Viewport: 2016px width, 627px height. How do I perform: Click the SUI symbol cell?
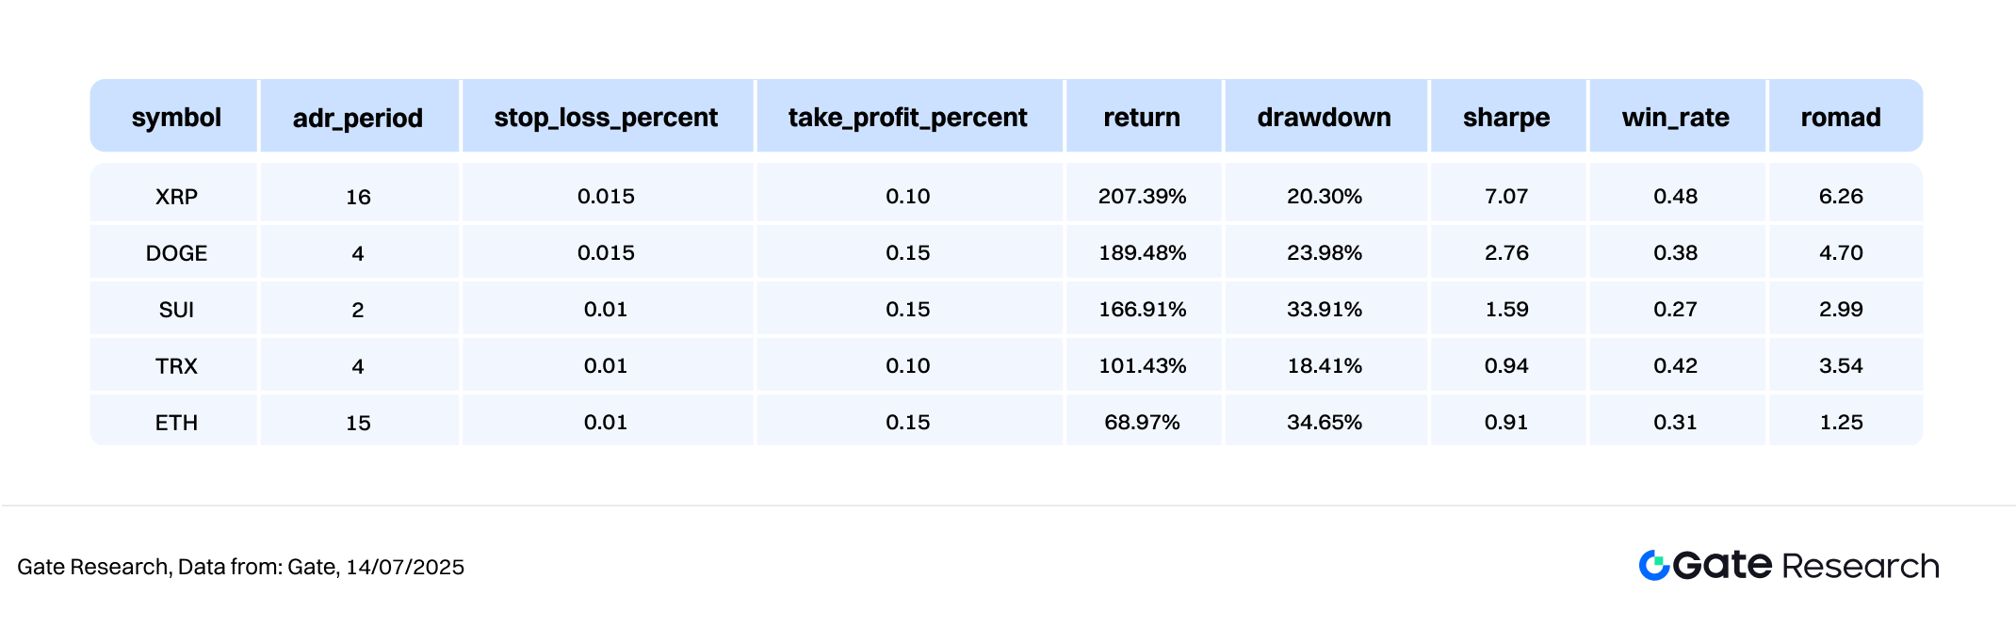[176, 310]
